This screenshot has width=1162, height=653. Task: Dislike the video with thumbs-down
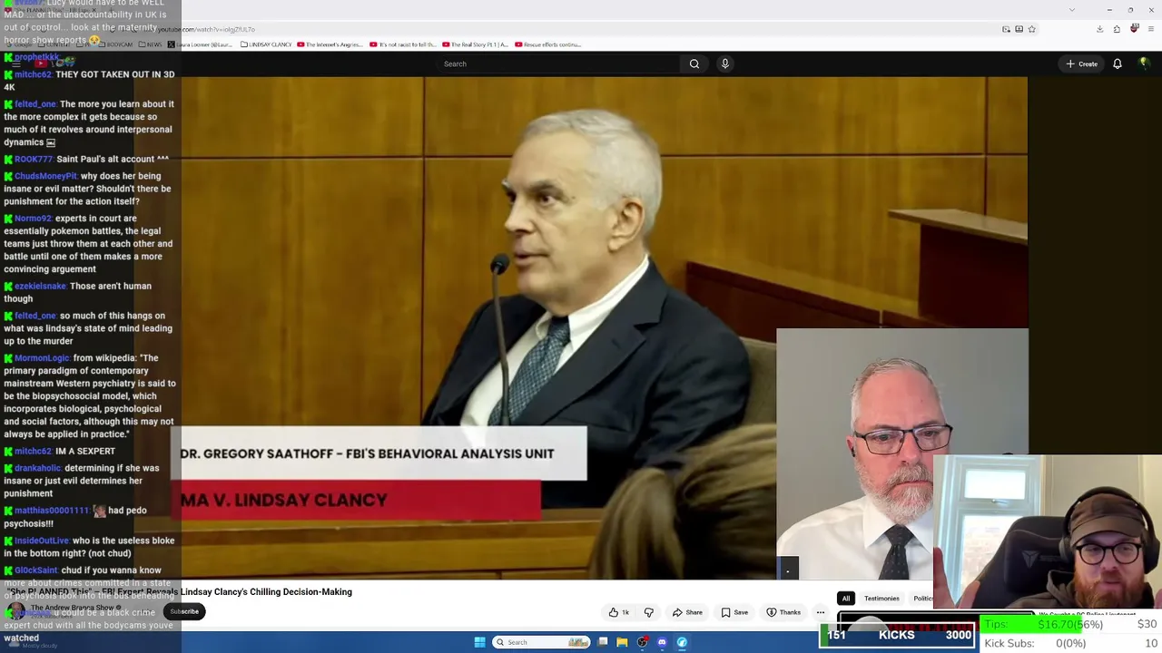point(648,612)
